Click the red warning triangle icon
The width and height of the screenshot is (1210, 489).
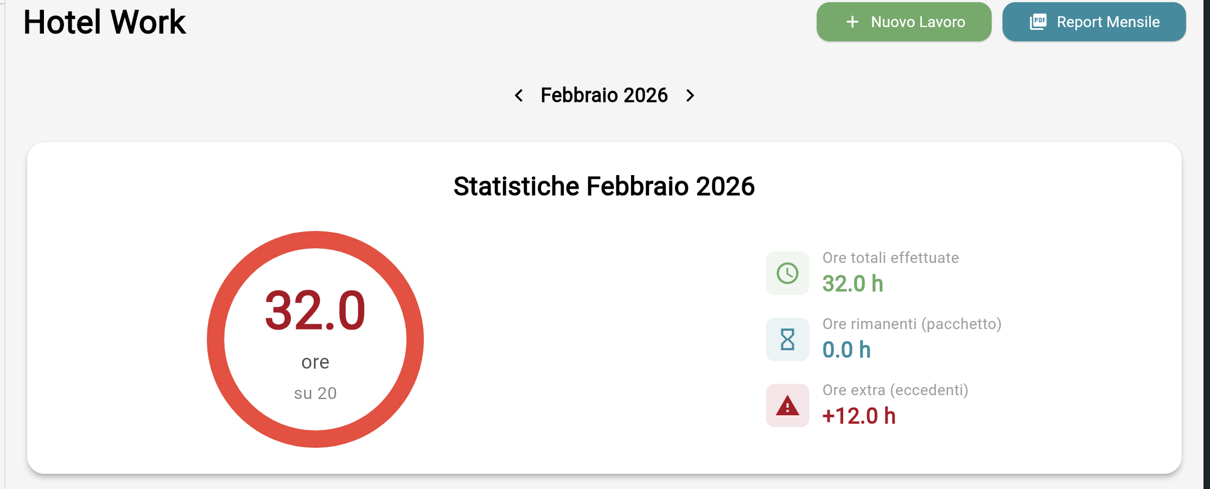tap(787, 406)
